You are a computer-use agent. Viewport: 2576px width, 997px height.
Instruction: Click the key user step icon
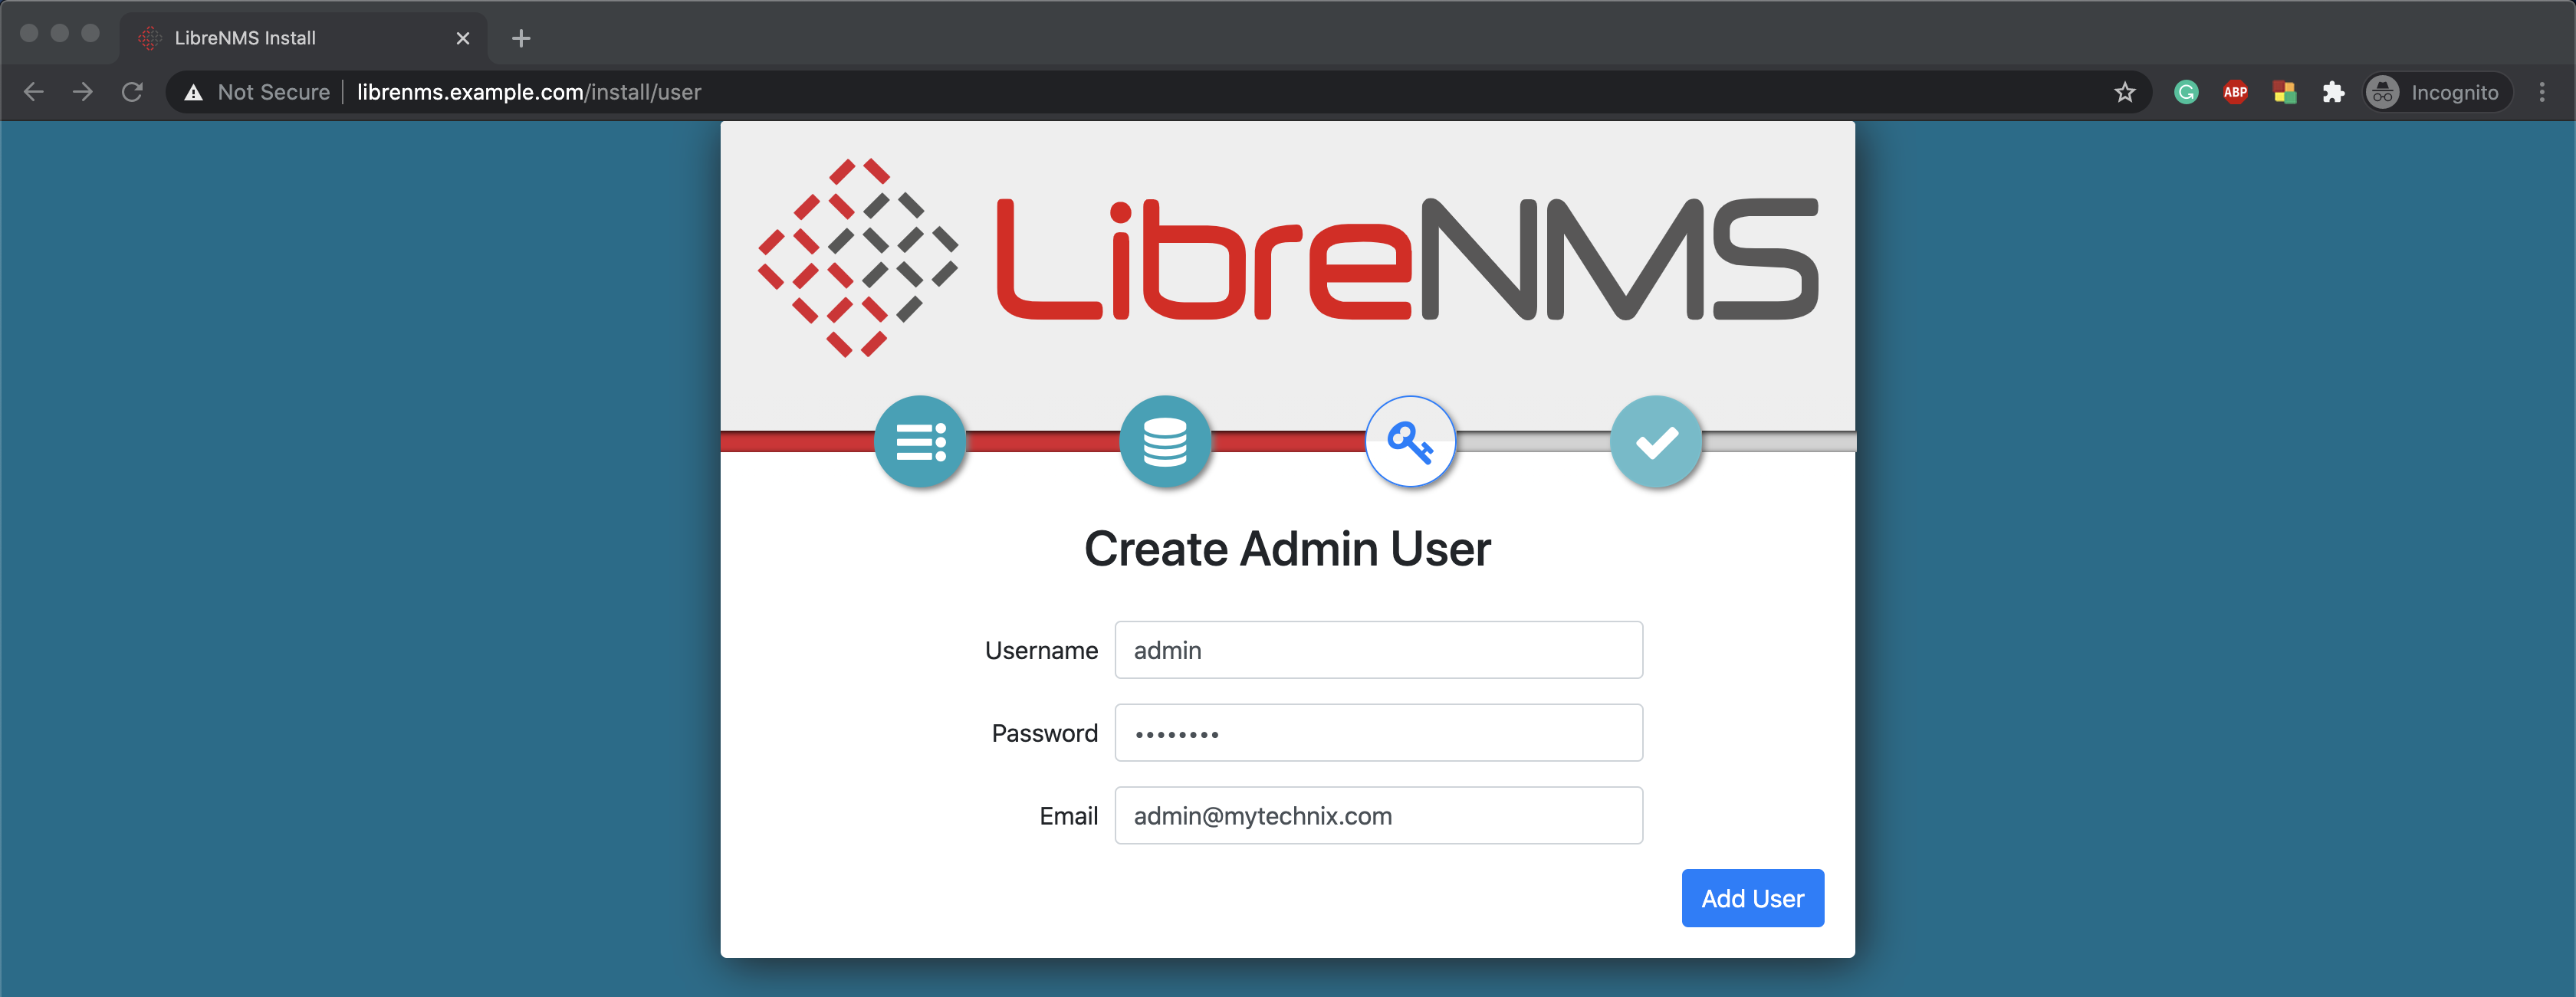tap(1410, 441)
